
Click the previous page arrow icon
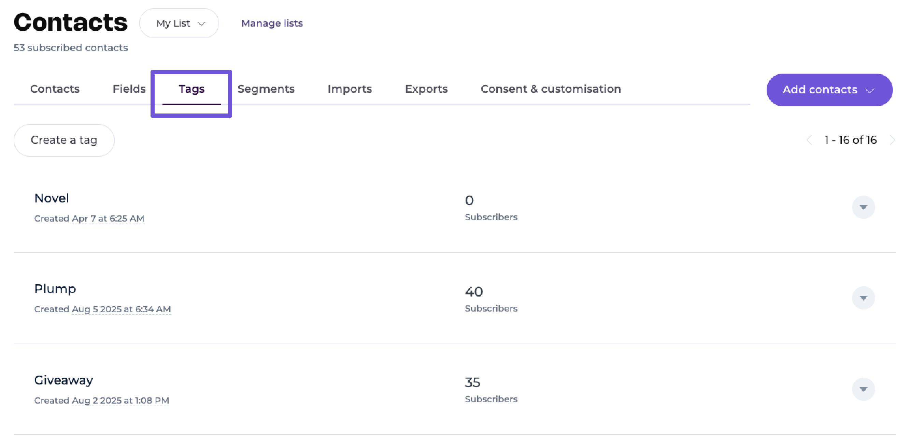pos(809,140)
